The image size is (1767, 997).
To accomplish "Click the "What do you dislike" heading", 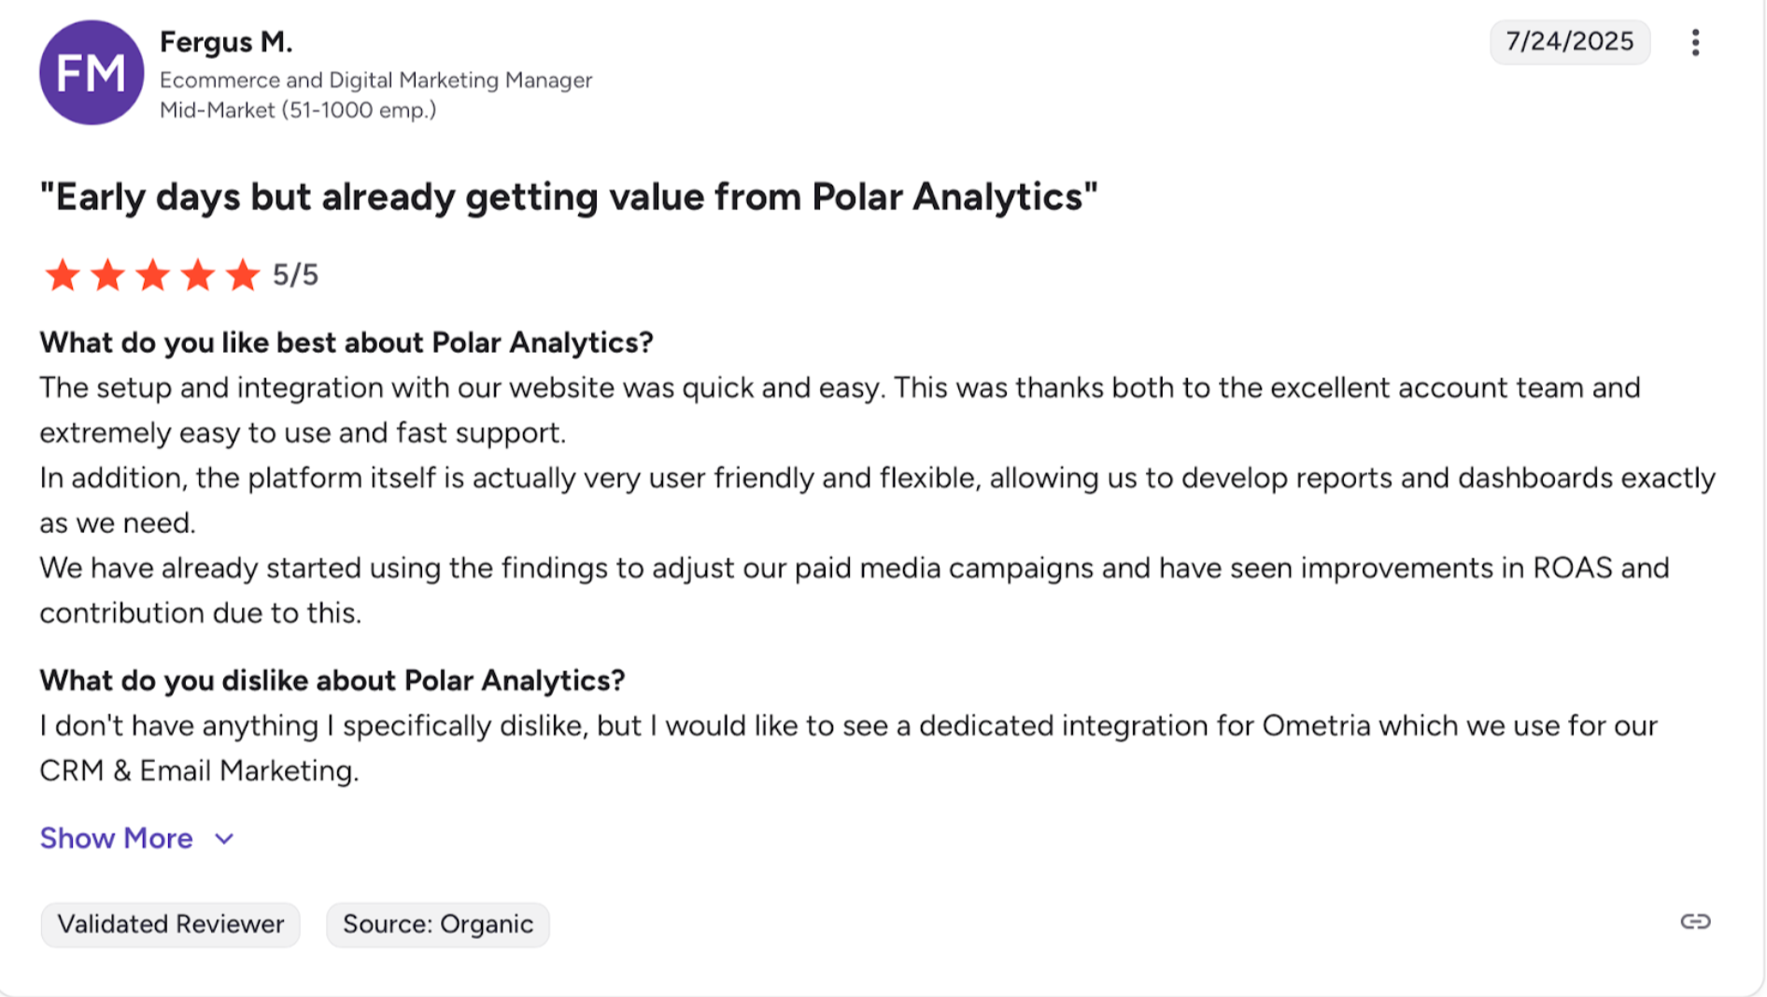I will point(332,681).
